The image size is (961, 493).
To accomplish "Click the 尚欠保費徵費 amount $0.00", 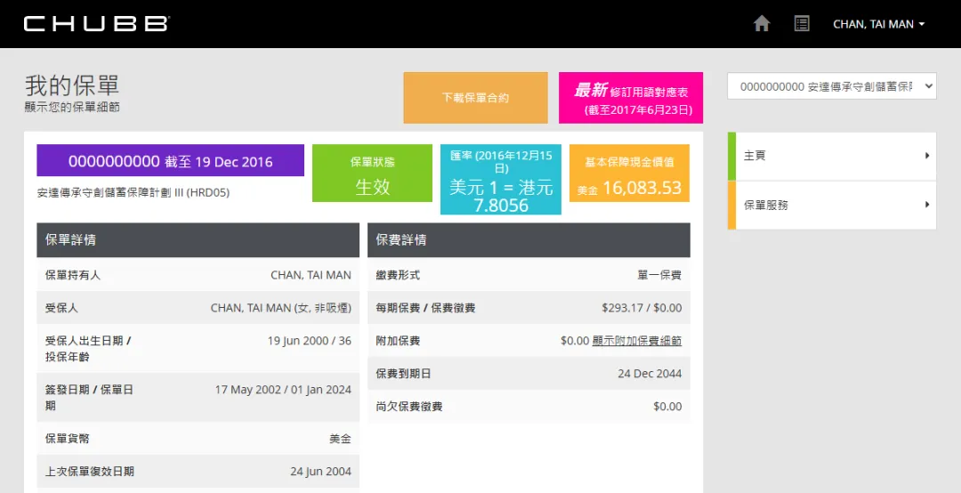I will point(667,407).
